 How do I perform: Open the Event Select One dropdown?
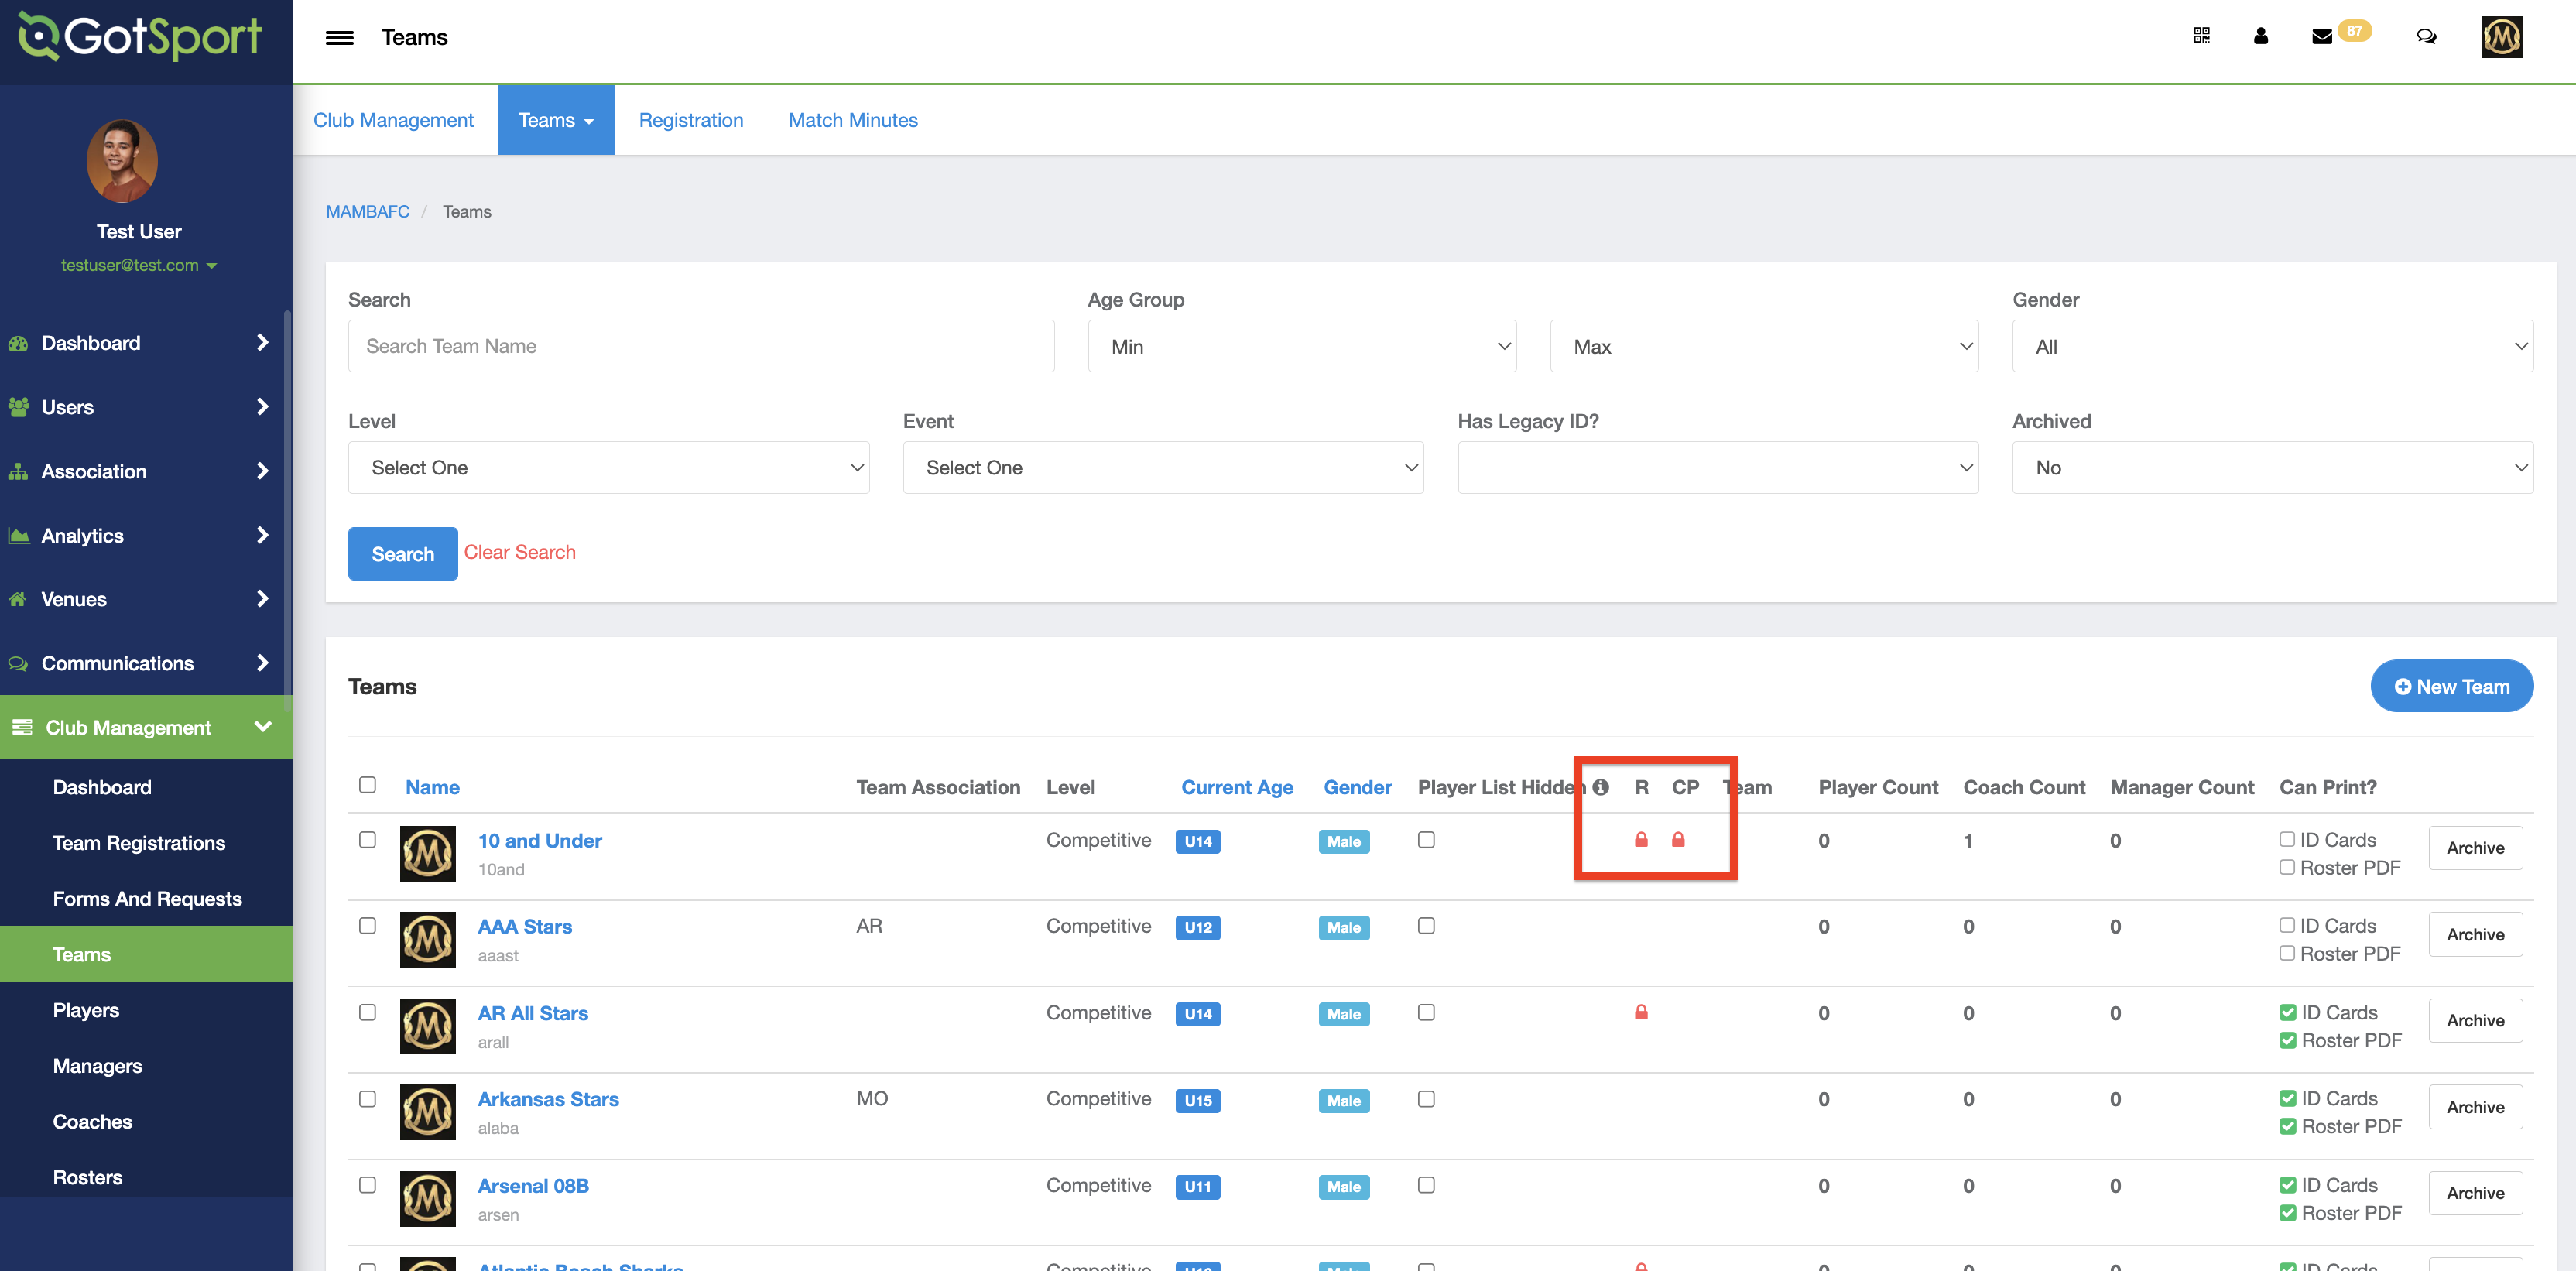[x=1163, y=468]
